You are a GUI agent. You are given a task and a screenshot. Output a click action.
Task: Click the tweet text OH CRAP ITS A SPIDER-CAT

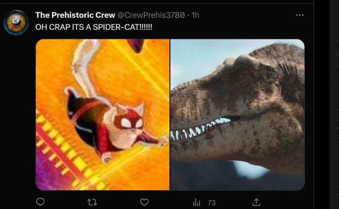(94, 26)
